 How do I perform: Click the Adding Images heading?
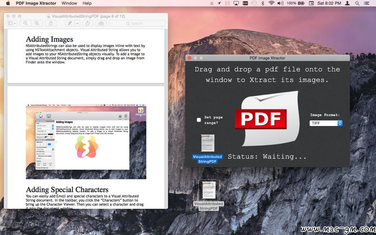coord(49,39)
